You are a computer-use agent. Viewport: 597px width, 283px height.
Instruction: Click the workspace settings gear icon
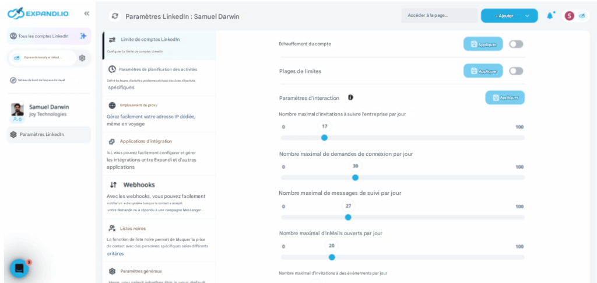click(82, 58)
